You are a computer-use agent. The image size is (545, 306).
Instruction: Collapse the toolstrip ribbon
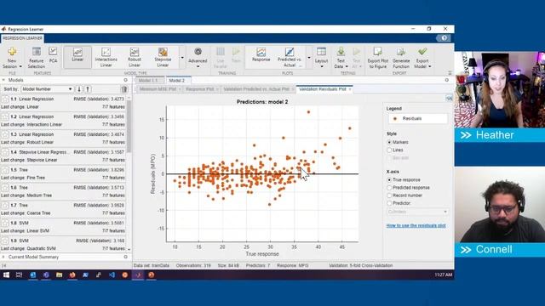click(450, 73)
